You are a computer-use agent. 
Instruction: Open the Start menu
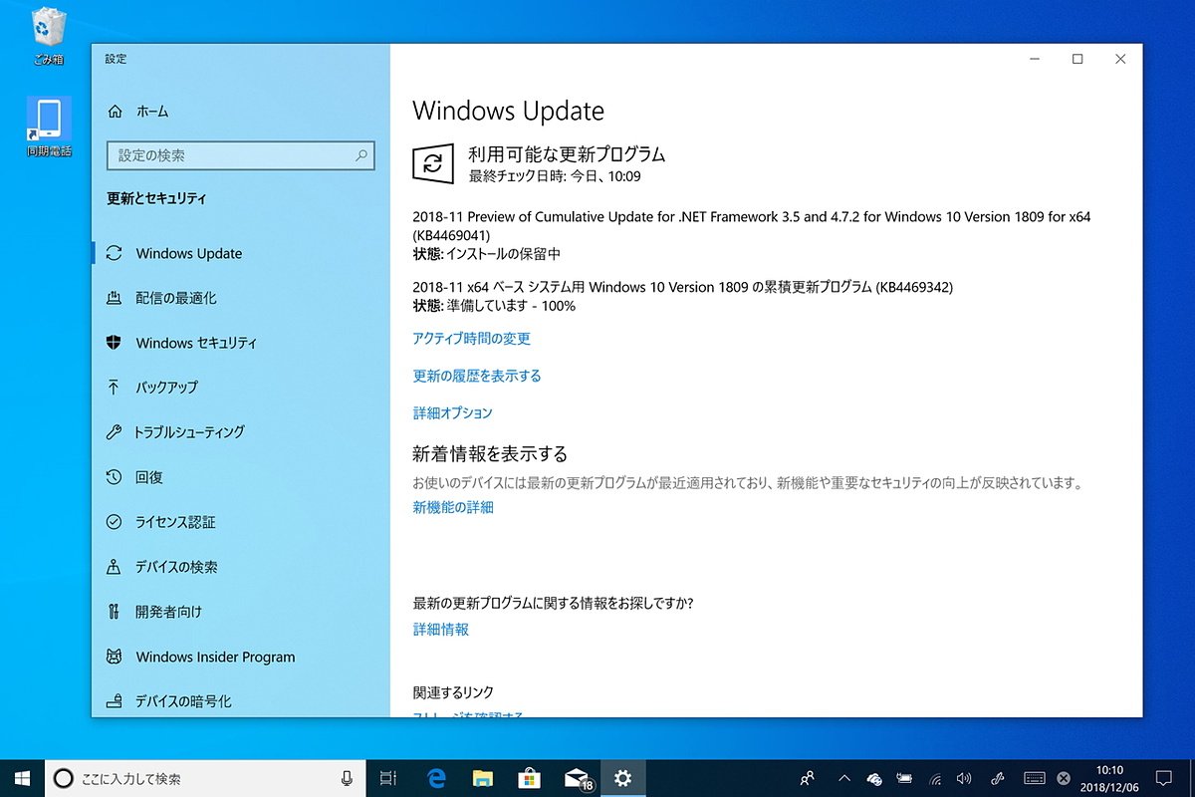click(20, 778)
